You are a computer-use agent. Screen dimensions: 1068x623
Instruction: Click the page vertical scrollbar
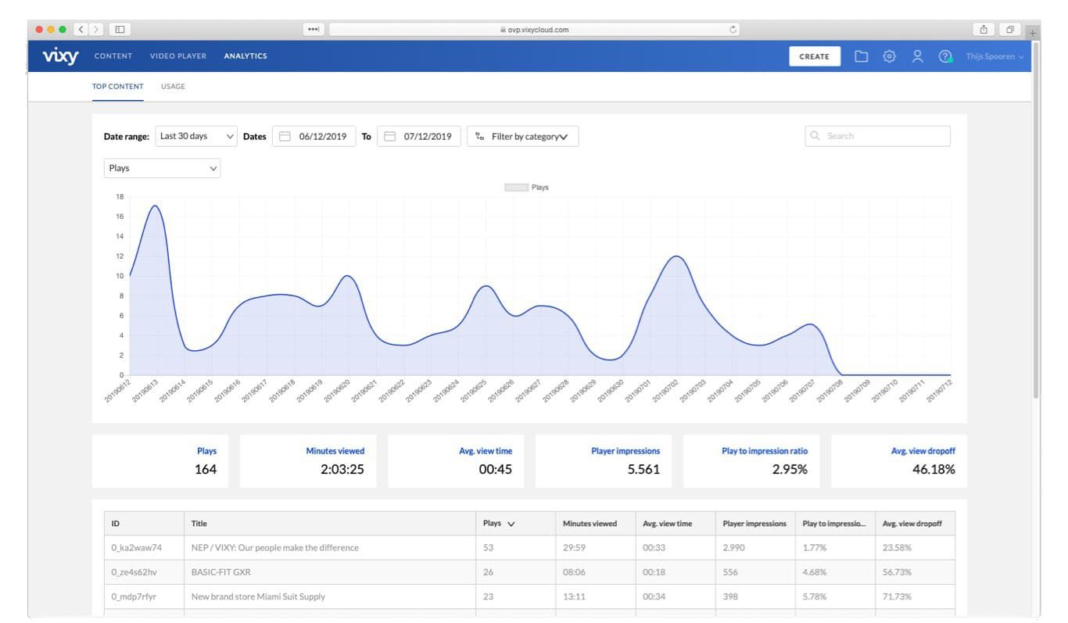(1036, 219)
